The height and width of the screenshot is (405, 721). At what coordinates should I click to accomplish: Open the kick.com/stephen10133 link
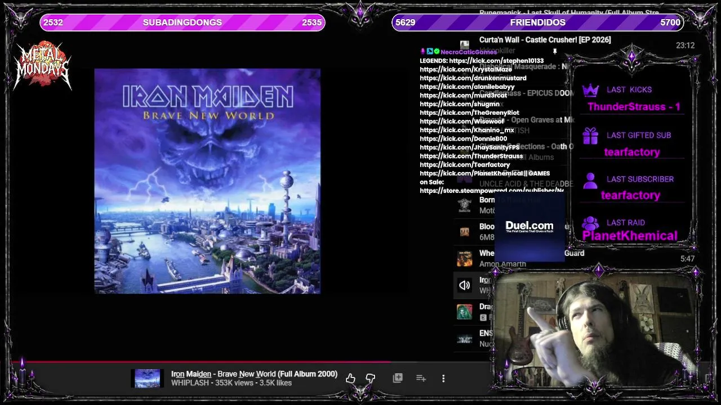(x=496, y=61)
